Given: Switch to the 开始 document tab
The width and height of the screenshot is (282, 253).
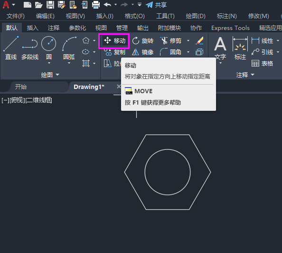Looking at the screenshot, I should point(21,87).
